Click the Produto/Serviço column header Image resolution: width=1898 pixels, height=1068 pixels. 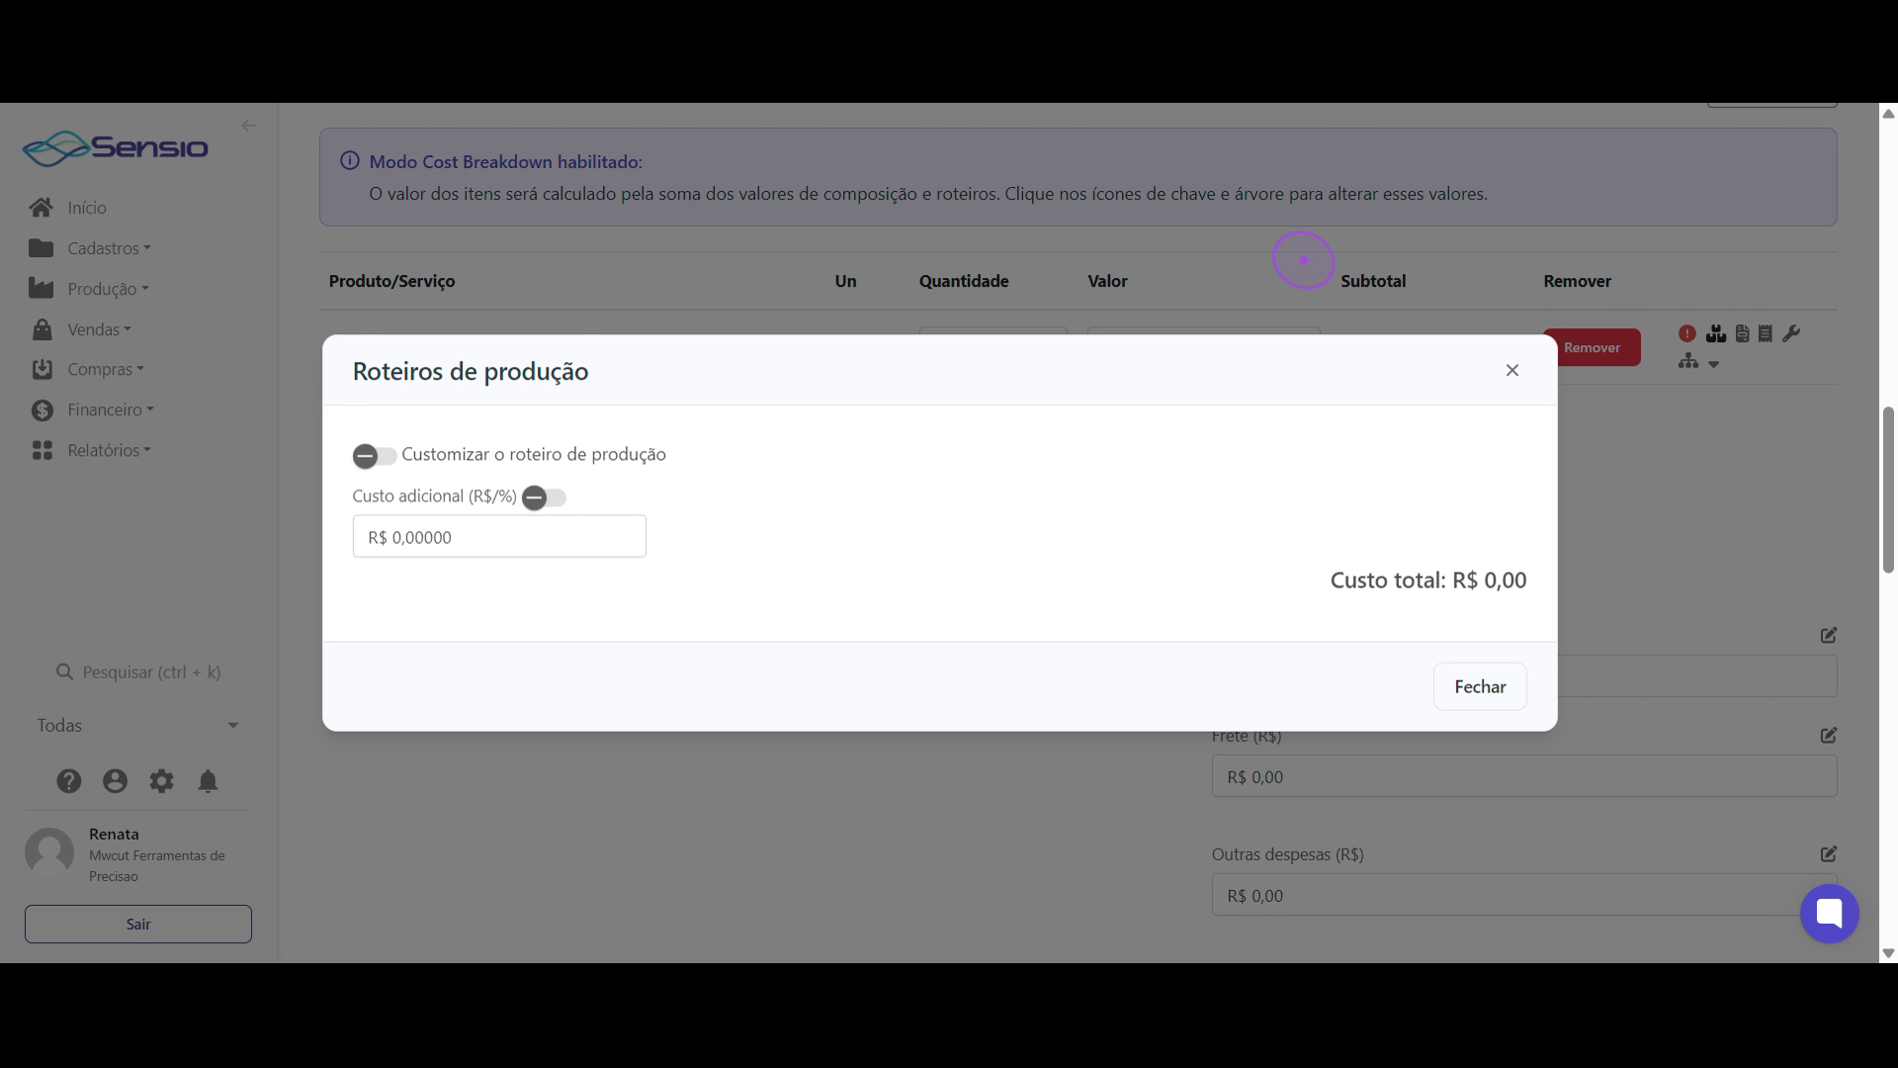tap(391, 281)
